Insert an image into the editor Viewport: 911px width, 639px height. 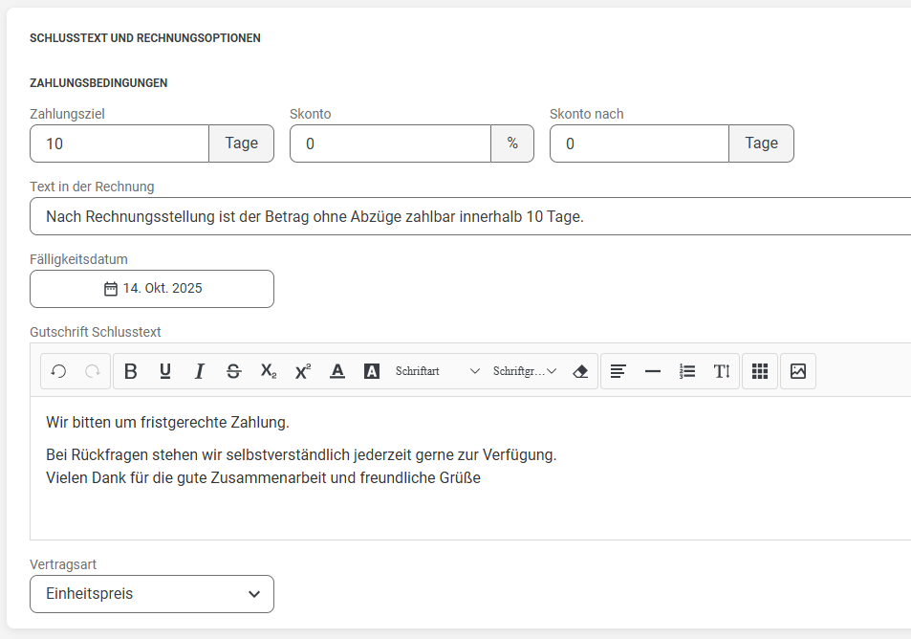(x=798, y=371)
